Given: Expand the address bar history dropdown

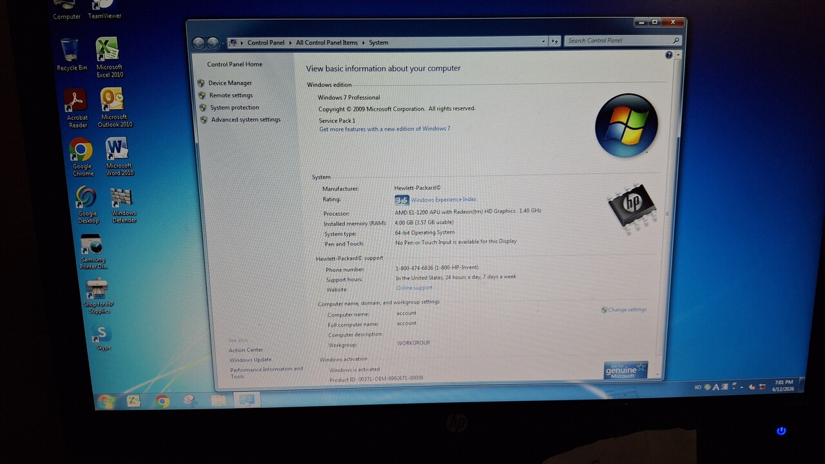Looking at the screenshot, I should tap(543, 42).
